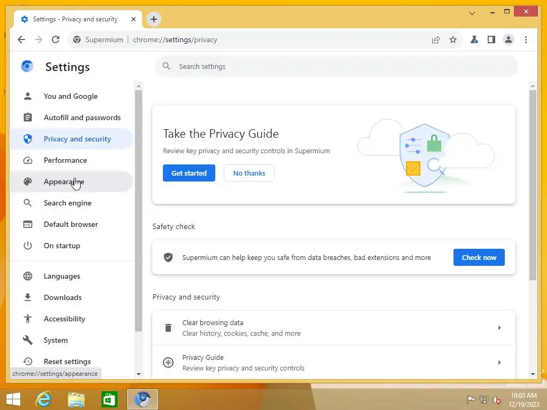This screenshot has height=410, width=547.
Task: Run safety check with Check now
Action: (479, 257)
